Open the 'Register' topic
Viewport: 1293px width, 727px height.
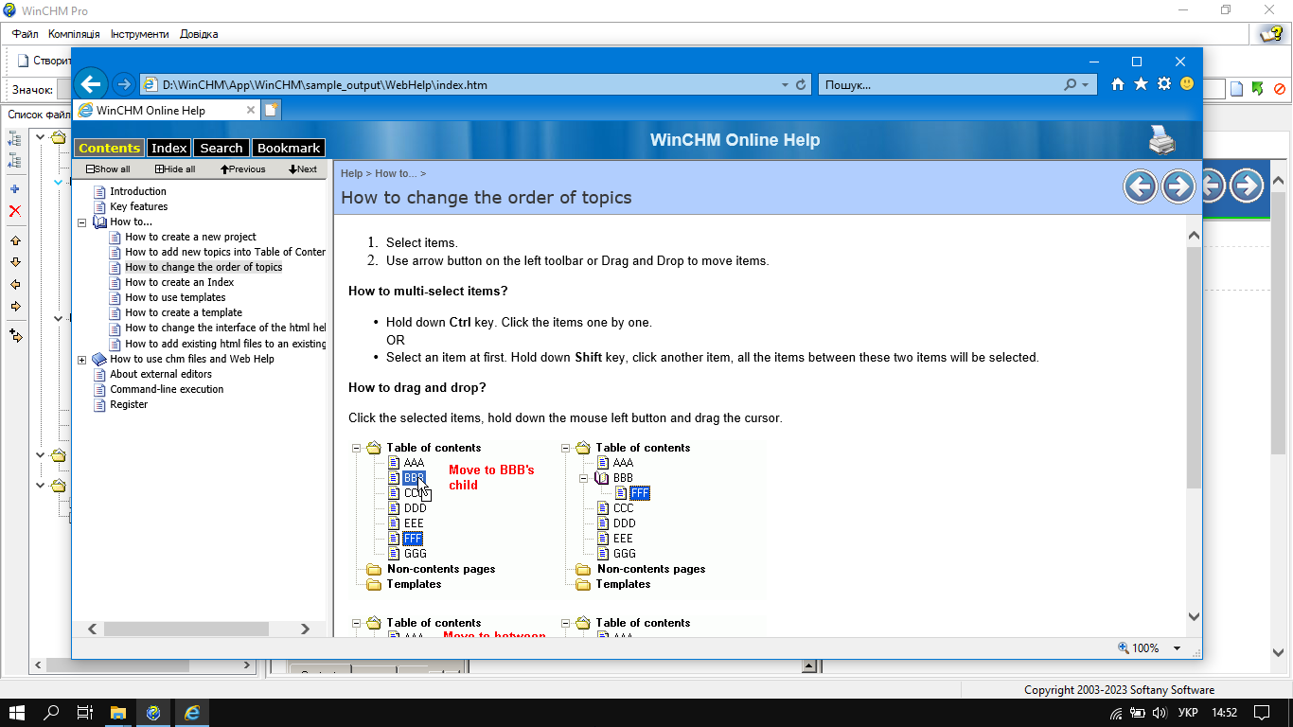coord(129,404)
